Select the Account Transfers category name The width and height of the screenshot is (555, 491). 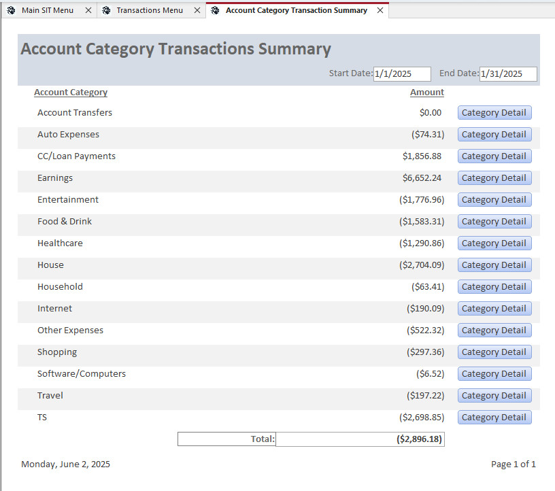(x=75, y=113)
